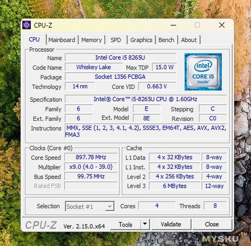Click the version text Ver. 2.15.0.x64
This screenshot has width=251, height=246.
(x=84, y=226)
